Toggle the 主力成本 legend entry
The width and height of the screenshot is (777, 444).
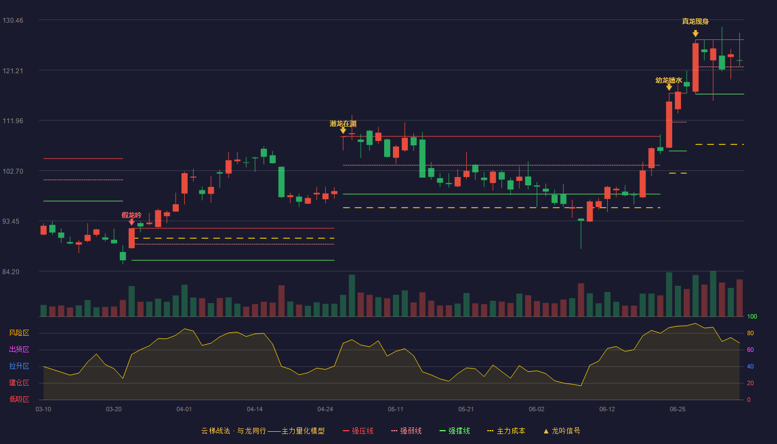[x=506, y=431]
